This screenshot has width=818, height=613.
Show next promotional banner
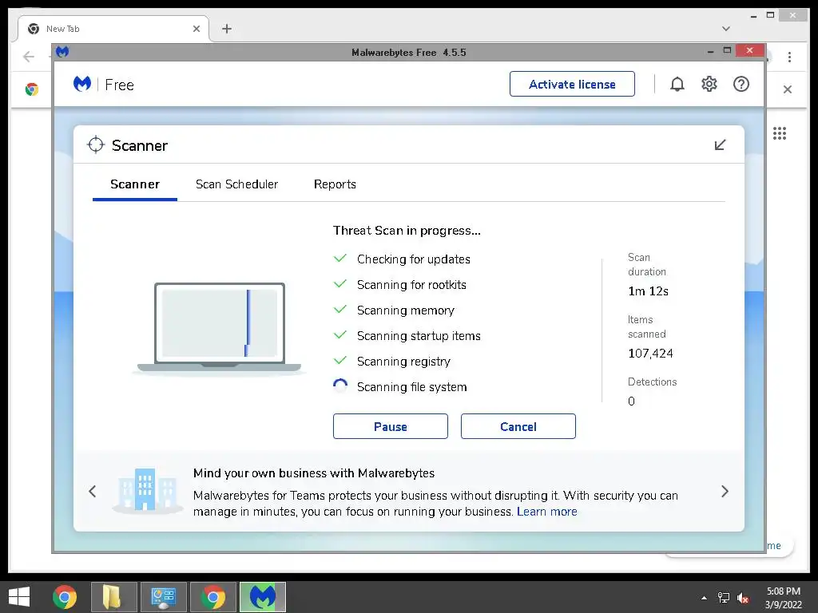point(725,491)
